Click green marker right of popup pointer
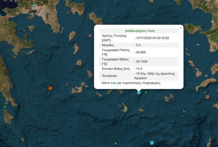The height and width of the screenshot is (147, 218). pos(146,92)
